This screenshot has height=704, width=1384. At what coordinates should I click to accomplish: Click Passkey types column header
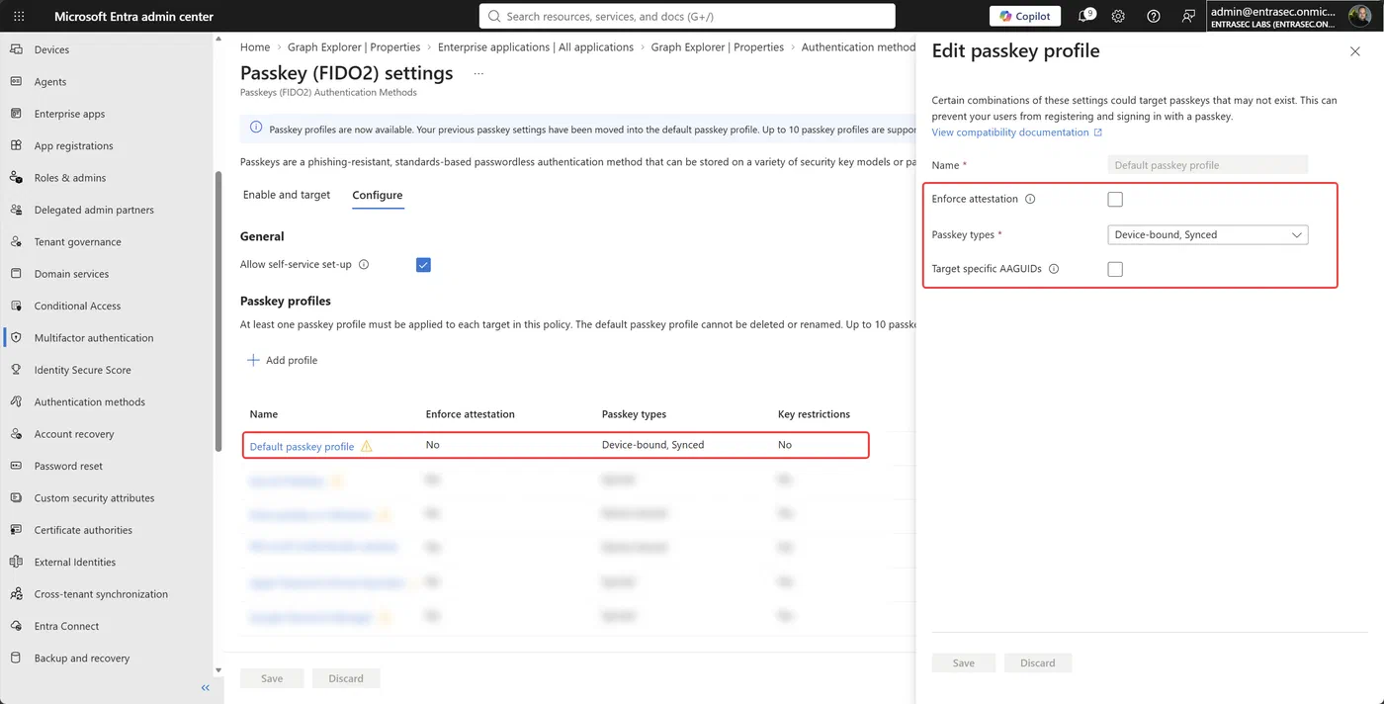tap(634, 414)
